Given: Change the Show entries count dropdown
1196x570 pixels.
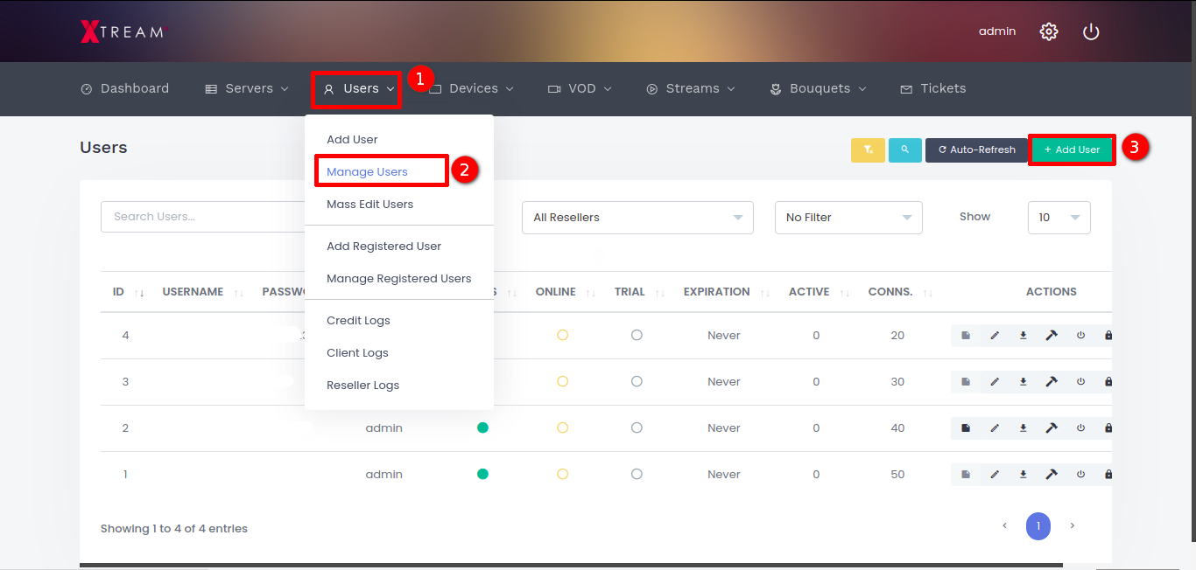Looking at the screenshot, I should click(1059, 218).
